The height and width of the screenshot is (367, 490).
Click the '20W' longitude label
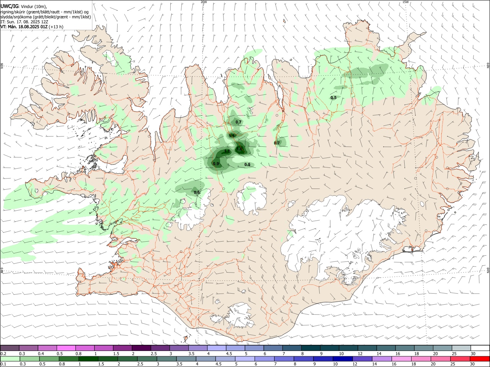tap(204, 2)
